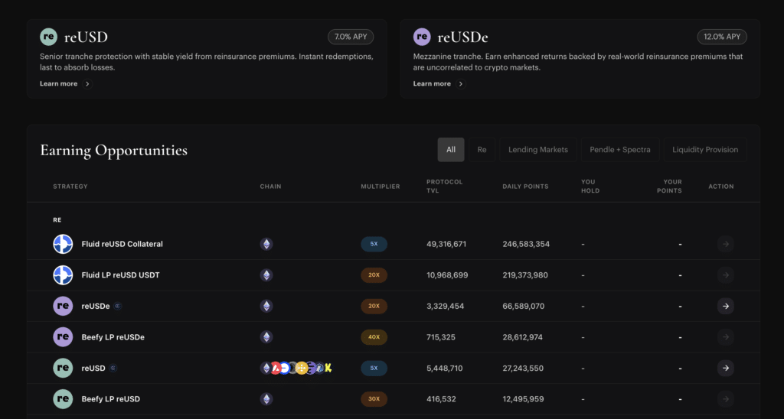Screen dimensions: 784x419
Task: Open the Liquidity Provision filter
Action: click(705, 150)
